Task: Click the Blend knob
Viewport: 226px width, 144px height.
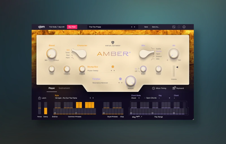Action: (x=52, y=54)
